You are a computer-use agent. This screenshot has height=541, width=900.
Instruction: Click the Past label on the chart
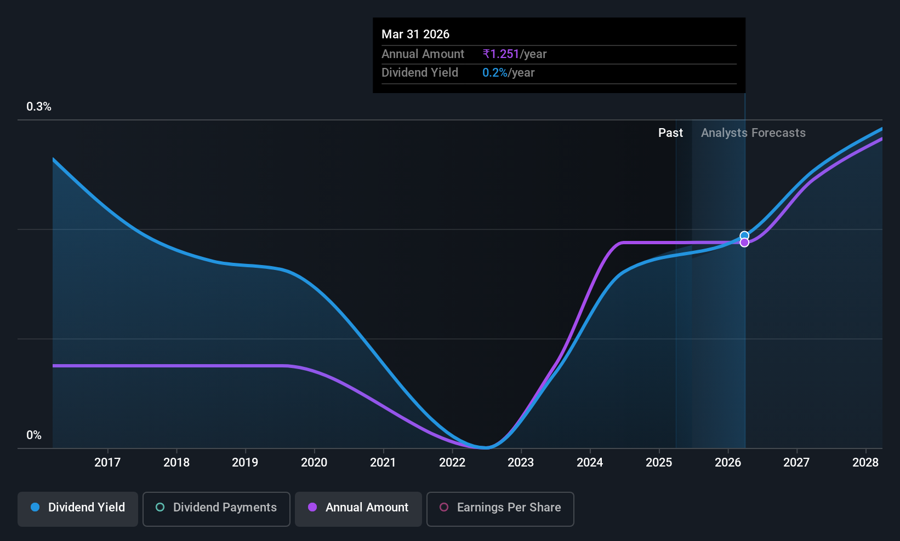(670, 133)
